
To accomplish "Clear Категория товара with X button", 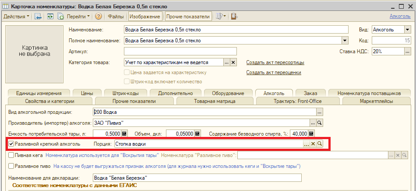I will (x=233, y=62).
